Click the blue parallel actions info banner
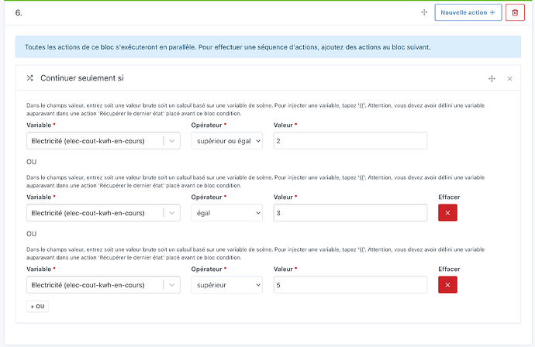535x347 pixels. coord(267,46)
